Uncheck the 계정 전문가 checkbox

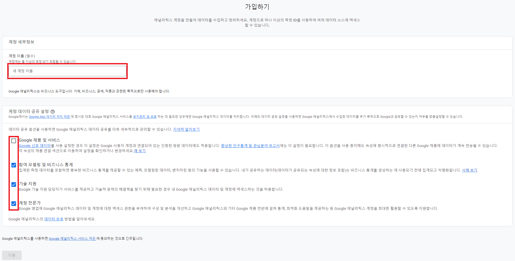click(x=13, y=203)
